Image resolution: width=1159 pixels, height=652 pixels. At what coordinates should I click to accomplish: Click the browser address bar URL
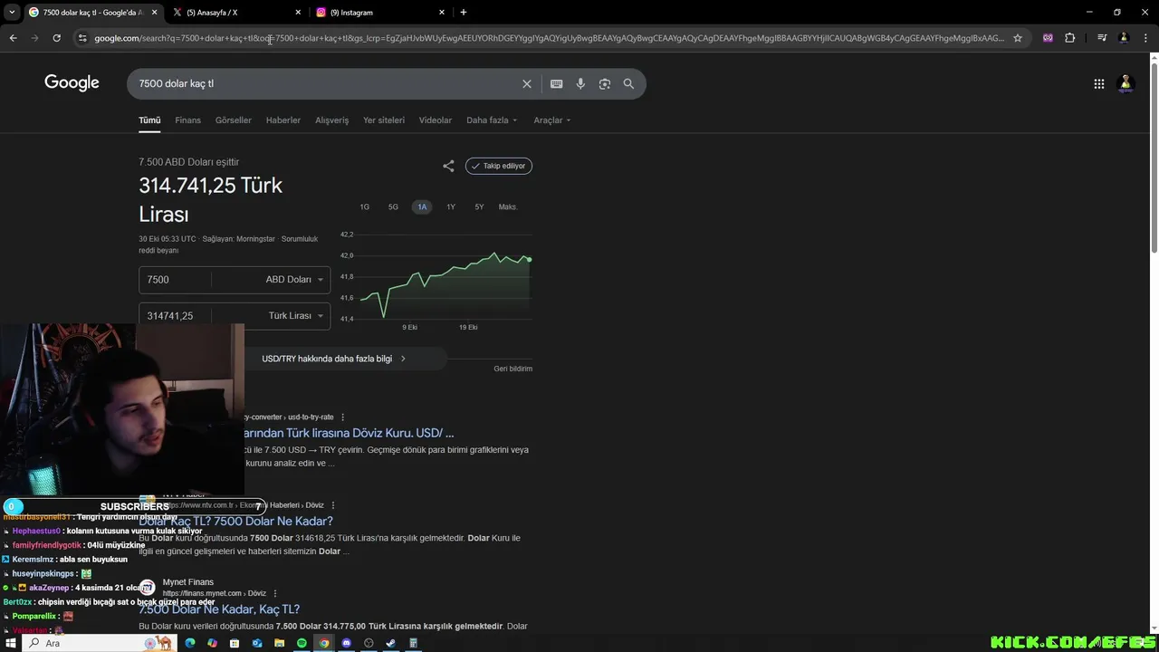coord(549,38)
